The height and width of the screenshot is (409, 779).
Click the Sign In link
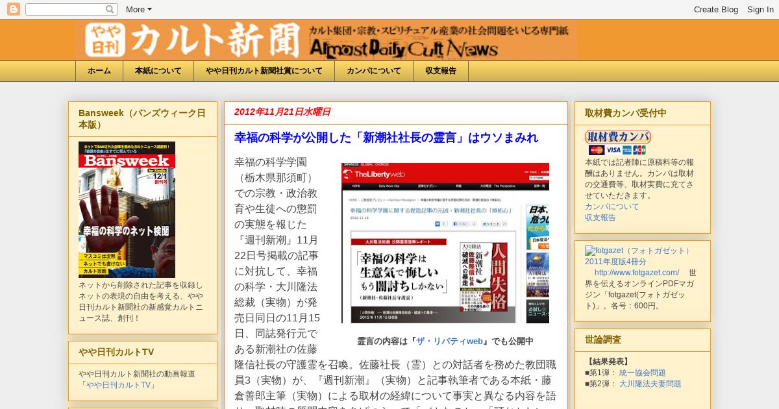[x=760, y=9]
